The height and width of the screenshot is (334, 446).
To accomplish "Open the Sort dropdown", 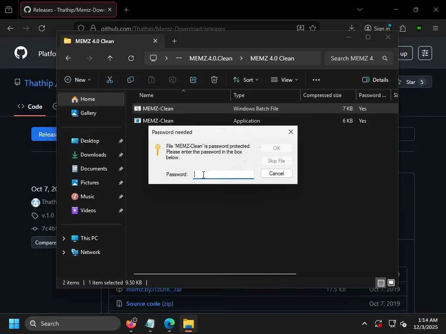I will 246,80.
